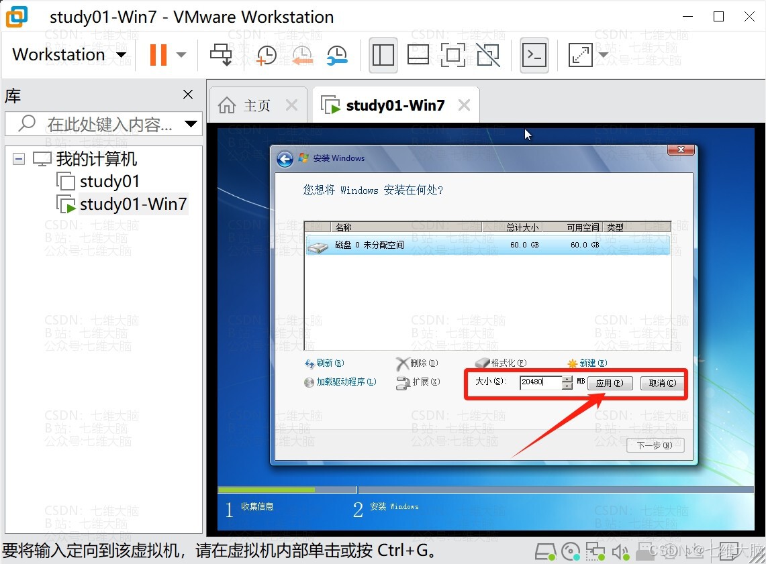Toggle the thumbnail bar view icon
Screen dimensions: 766x564
pyautogui.click(x=418, y=54)
